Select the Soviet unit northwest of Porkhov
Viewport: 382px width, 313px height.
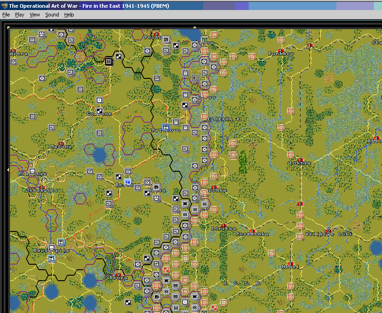tap(281, 40)
